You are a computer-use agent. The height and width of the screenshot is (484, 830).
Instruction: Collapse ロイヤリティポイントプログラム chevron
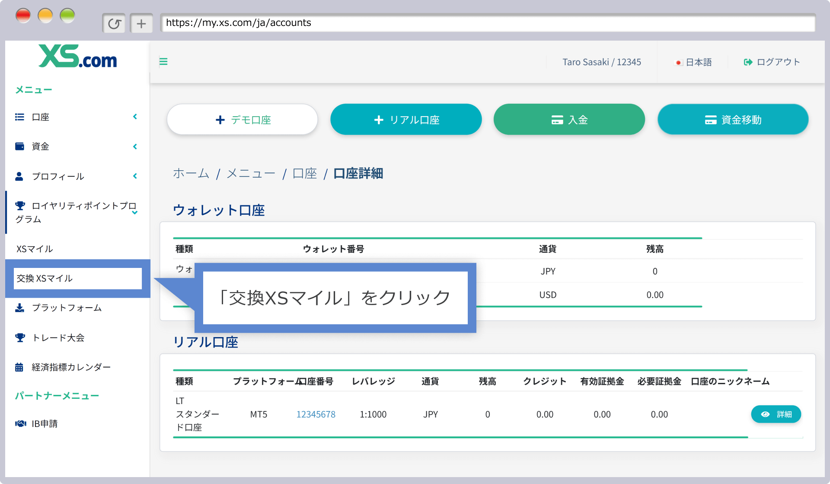[135, 213]
